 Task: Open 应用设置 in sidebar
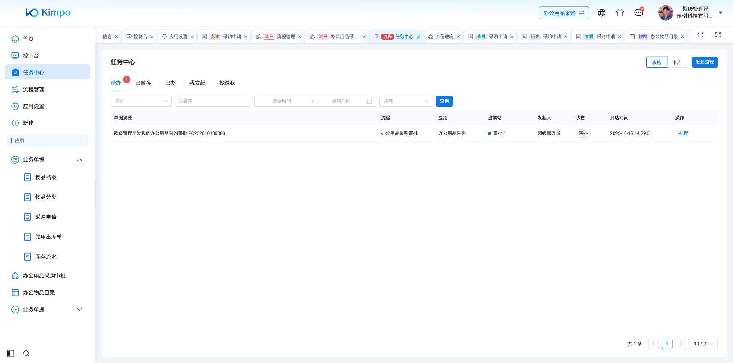click(47, 106)
